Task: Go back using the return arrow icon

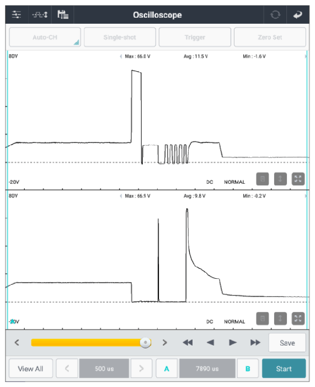Action: tap(298, 15)
